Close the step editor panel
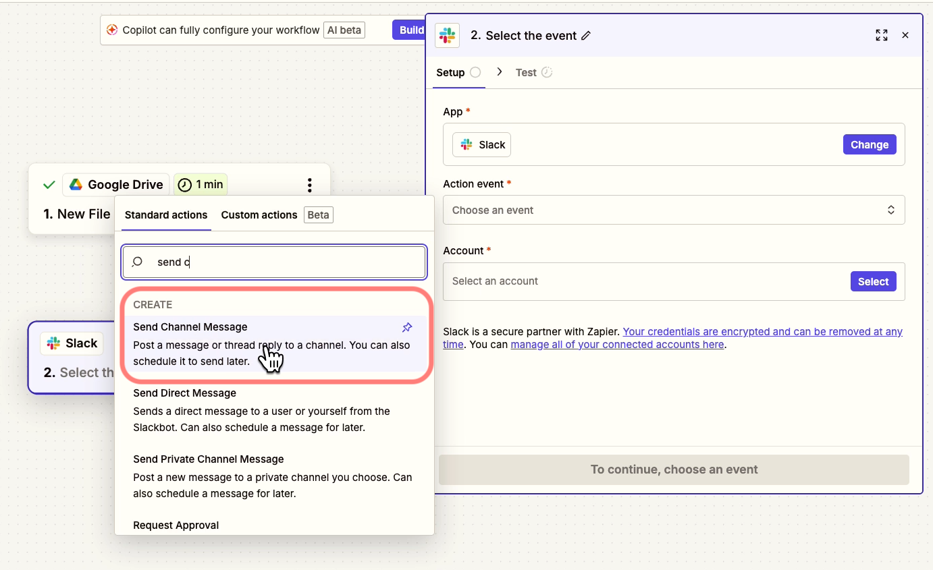933x570 pixels. [x=905, y=35]
